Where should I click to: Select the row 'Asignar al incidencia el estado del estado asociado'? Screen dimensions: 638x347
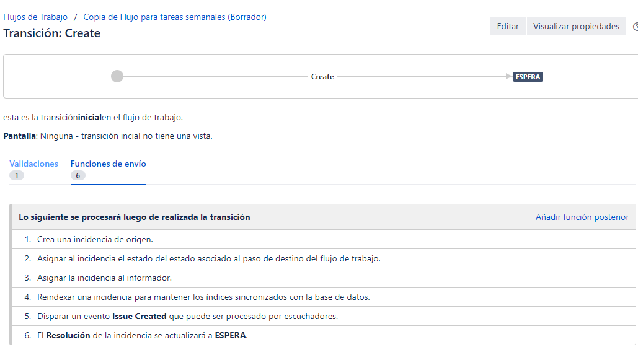(324, 259)
